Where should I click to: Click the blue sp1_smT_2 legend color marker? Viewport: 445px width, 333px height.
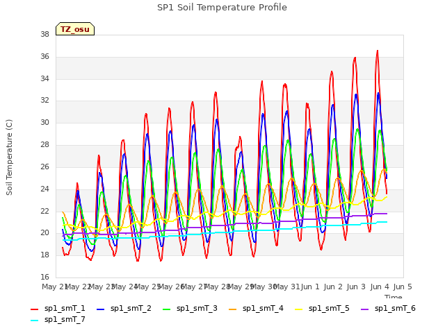100,309
